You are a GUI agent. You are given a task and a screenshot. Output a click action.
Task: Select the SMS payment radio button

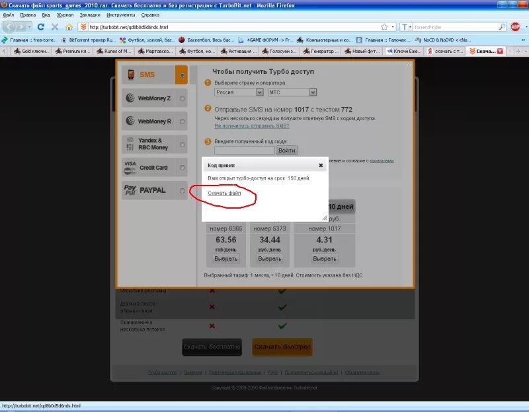[183, 75]
